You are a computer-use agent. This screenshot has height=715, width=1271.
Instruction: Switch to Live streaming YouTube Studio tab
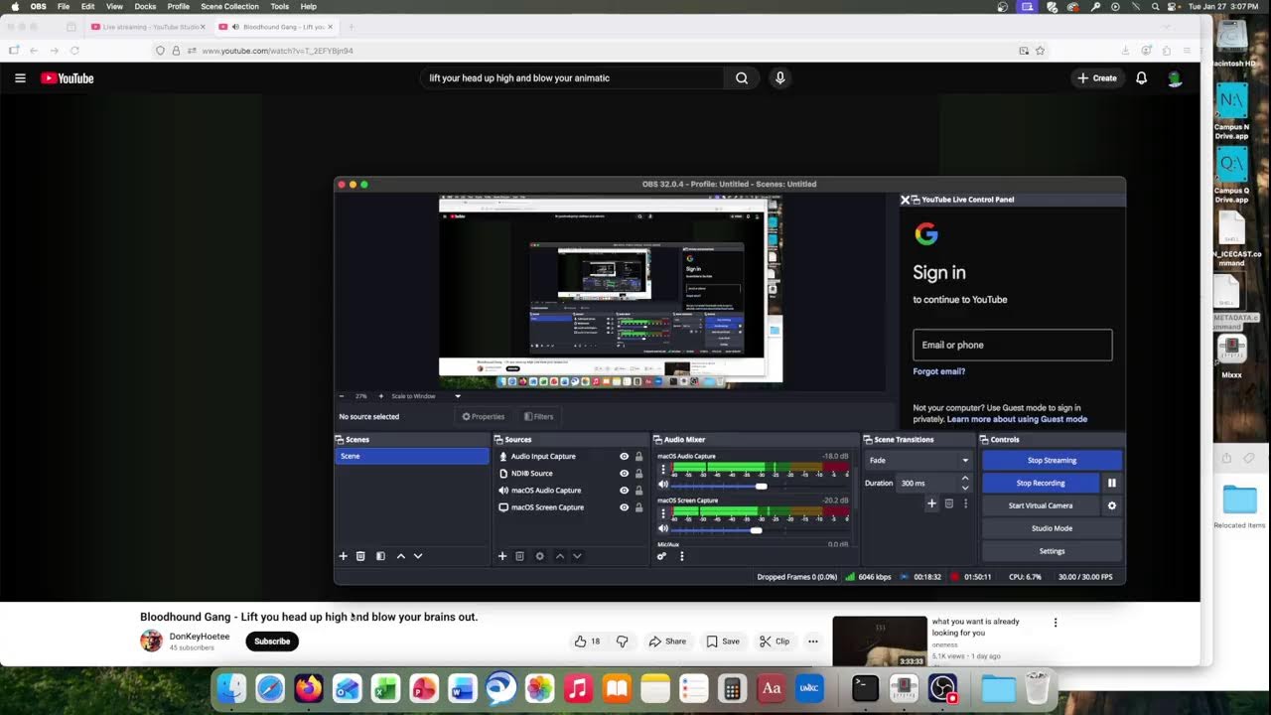tap(147, 27)
